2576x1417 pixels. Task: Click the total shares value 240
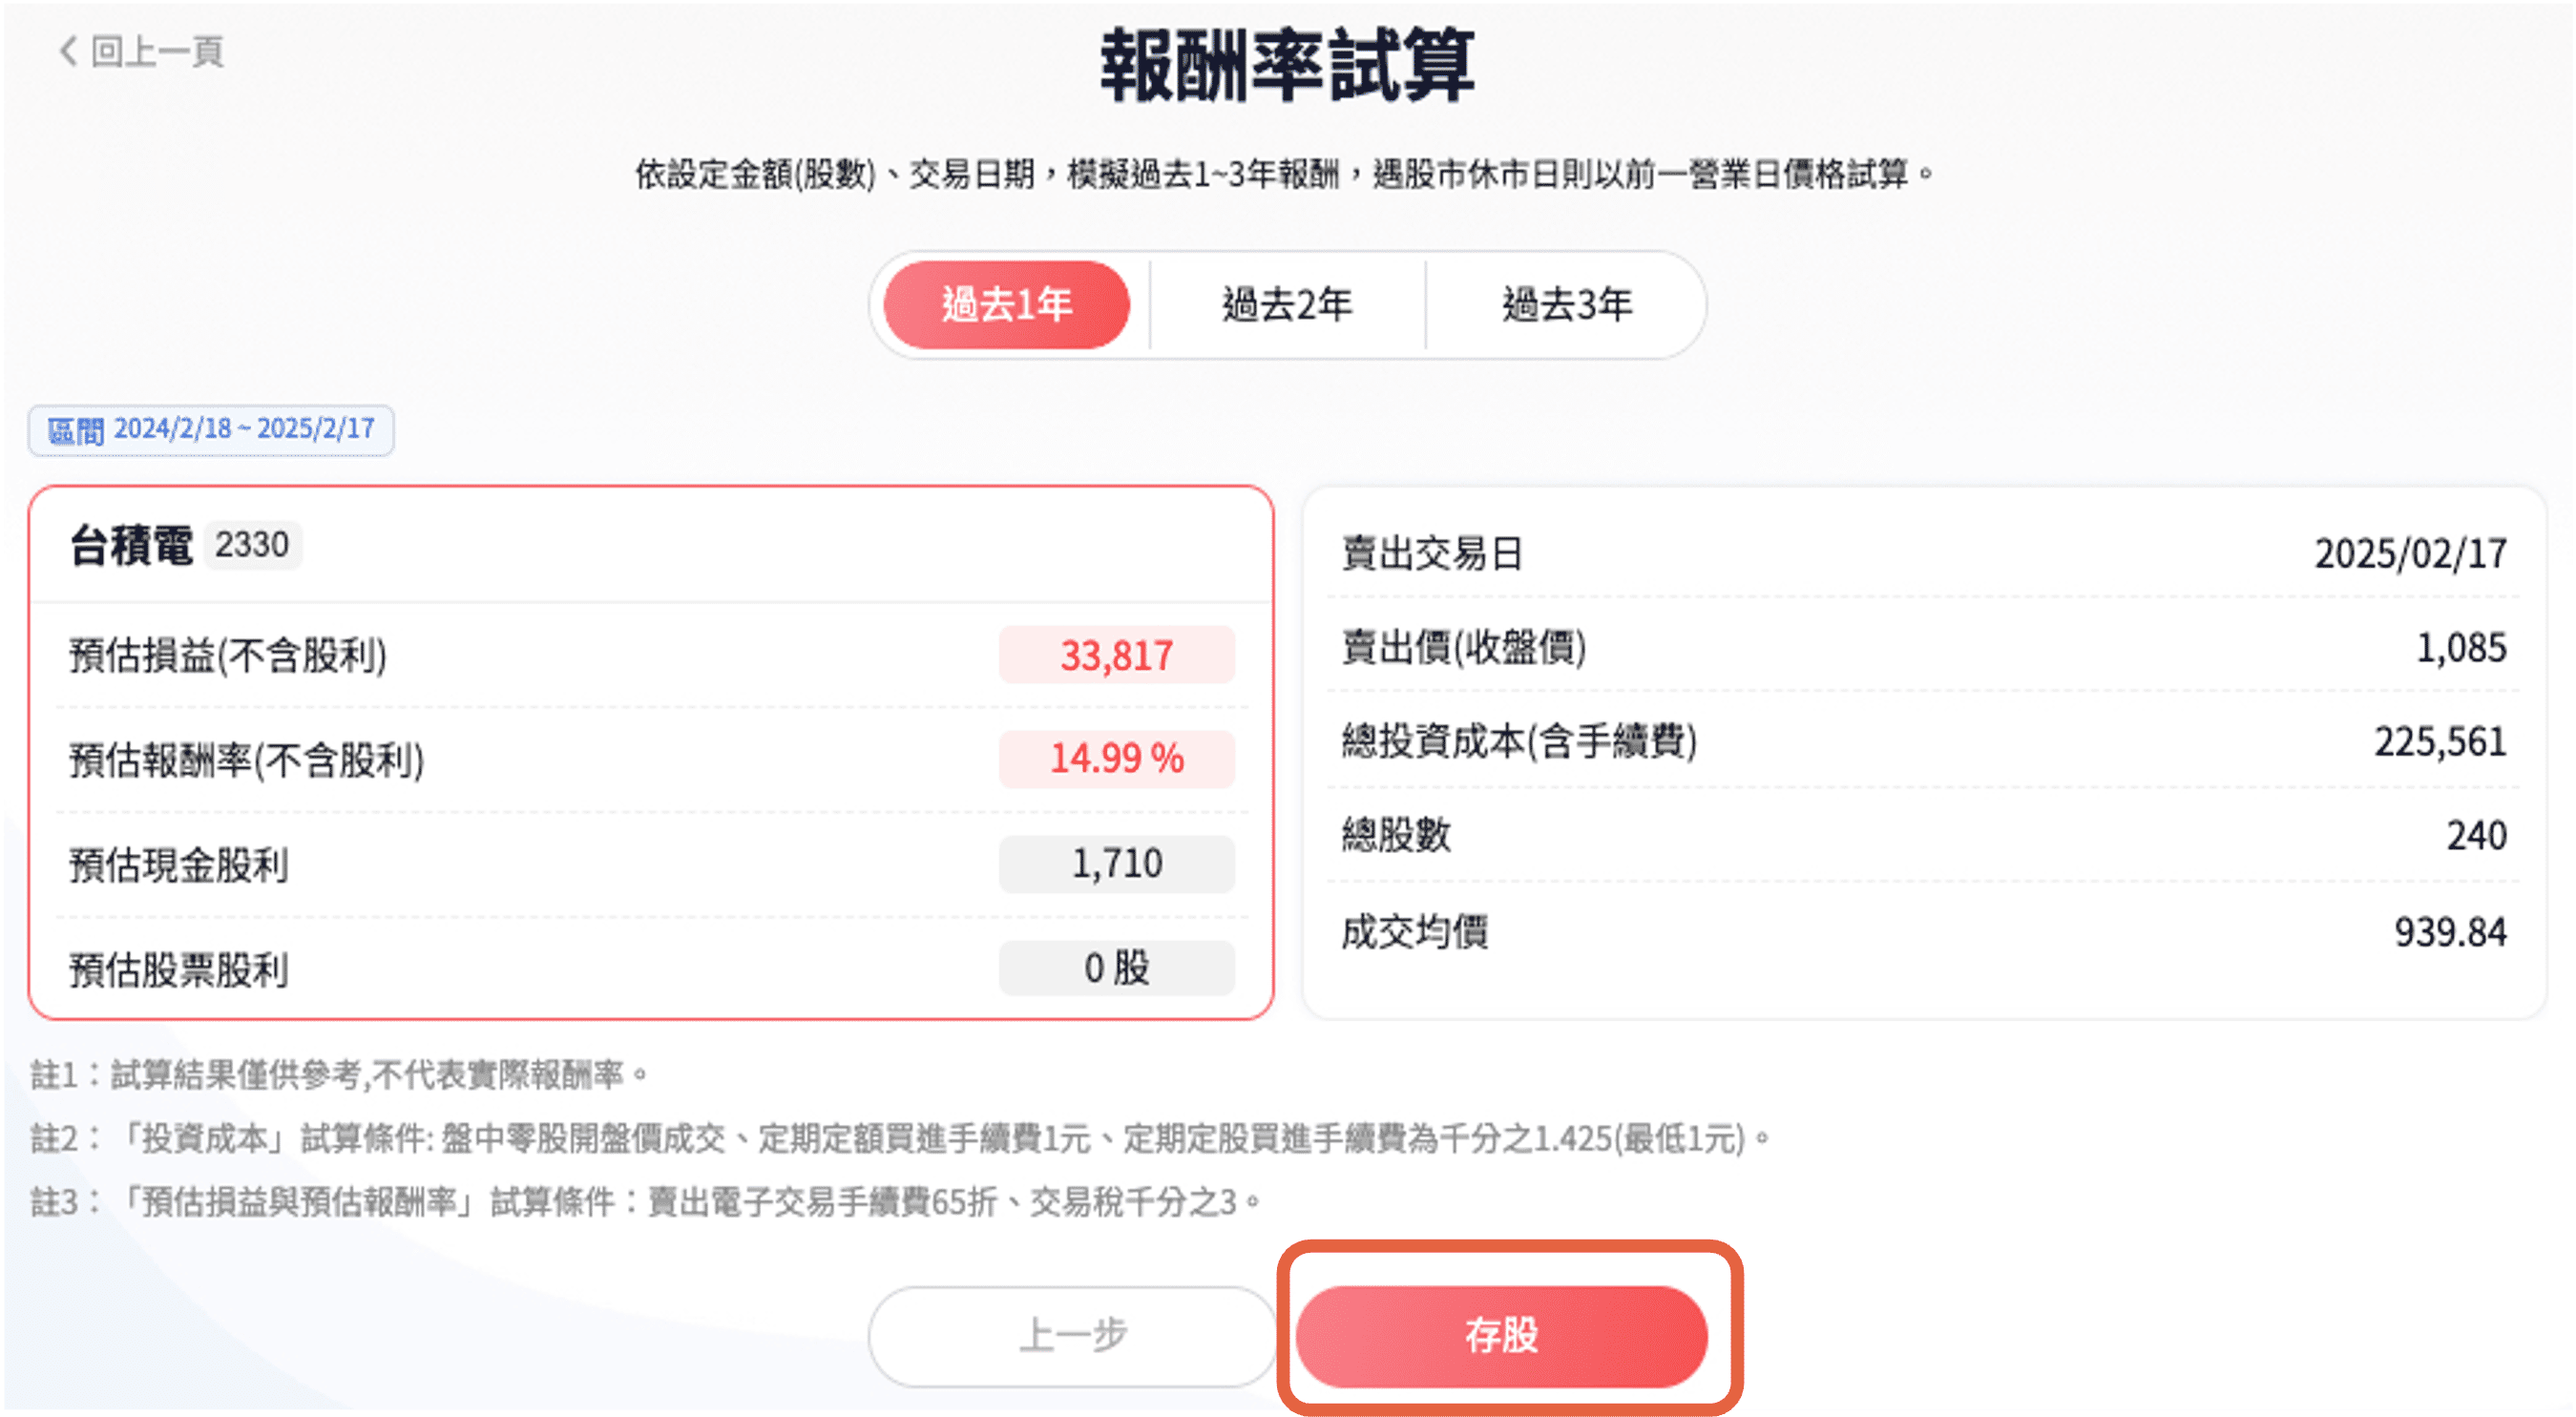pyautogui.click(x=2476, y=835)
